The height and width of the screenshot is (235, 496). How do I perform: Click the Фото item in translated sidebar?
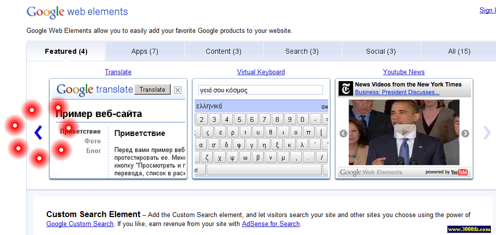[x=93, y=141]
